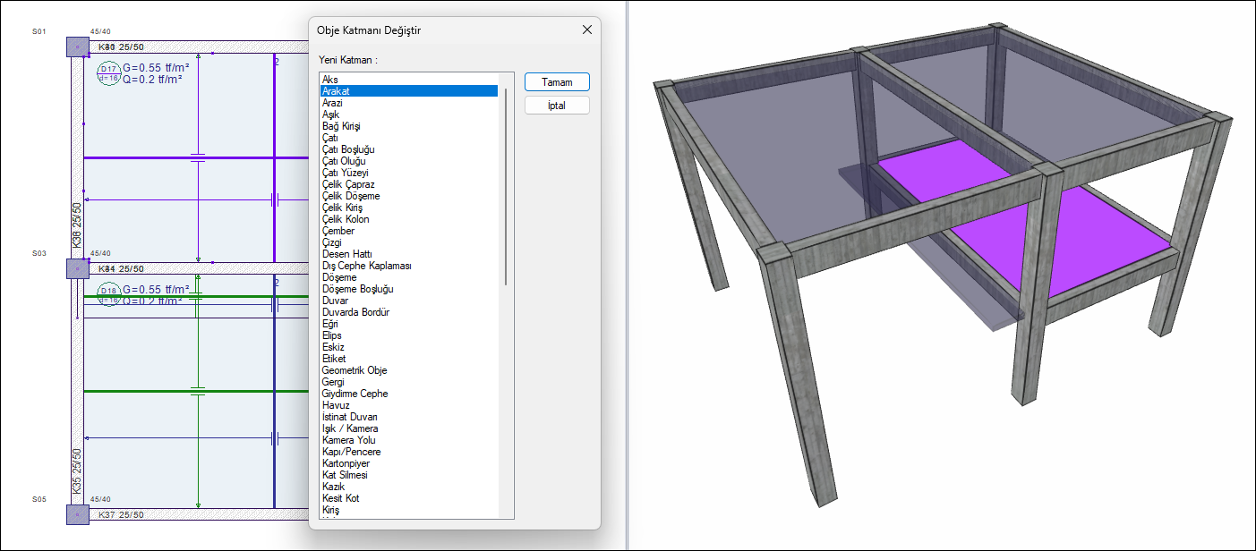
Task: Pick the Kesit Kot layer
Action: (340, 498)
